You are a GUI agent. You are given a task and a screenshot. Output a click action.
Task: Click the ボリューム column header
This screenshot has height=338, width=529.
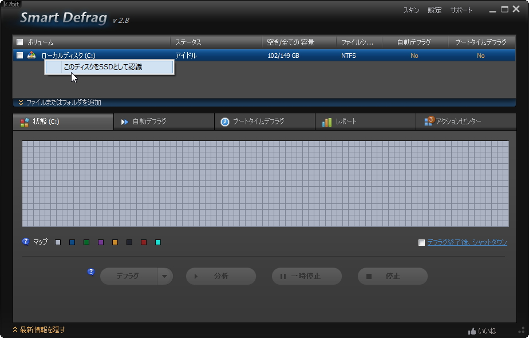point(92,42)
